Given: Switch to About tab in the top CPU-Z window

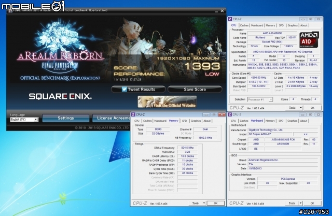Looking at the screenshot, I should 304,25.
